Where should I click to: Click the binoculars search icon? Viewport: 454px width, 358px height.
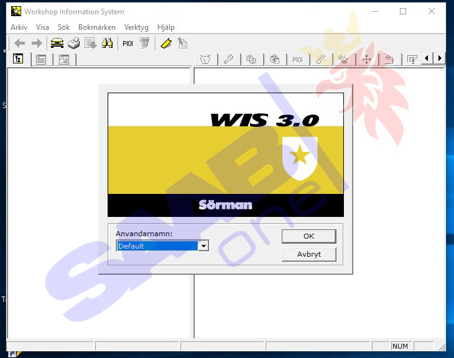pos(107,44)
